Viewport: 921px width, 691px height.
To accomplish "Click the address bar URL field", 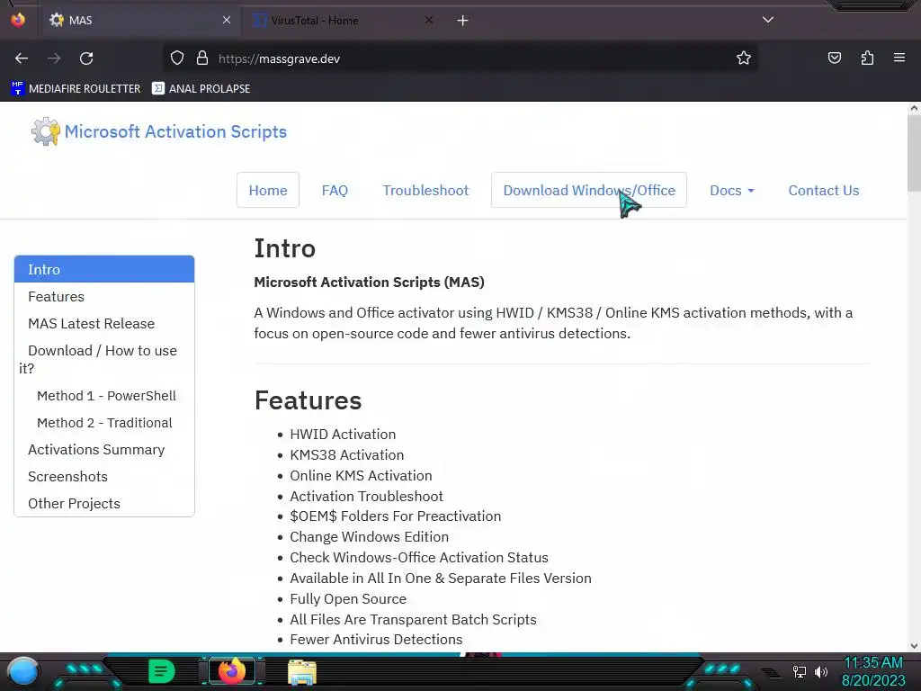I will coord(460,58).
